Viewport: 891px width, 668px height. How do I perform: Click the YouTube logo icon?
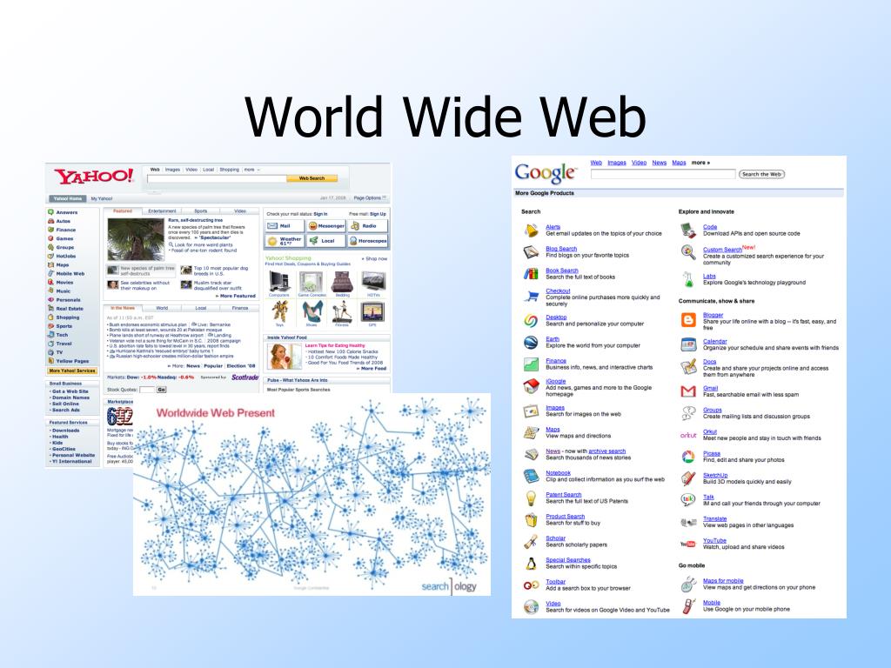click(688, 544)
